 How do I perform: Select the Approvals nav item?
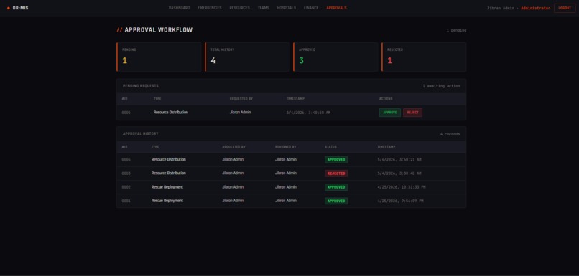336,8
